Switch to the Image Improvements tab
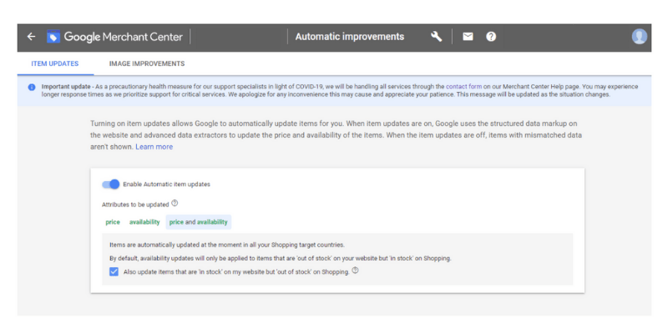668x334 pixels. (x=147, y=63)
